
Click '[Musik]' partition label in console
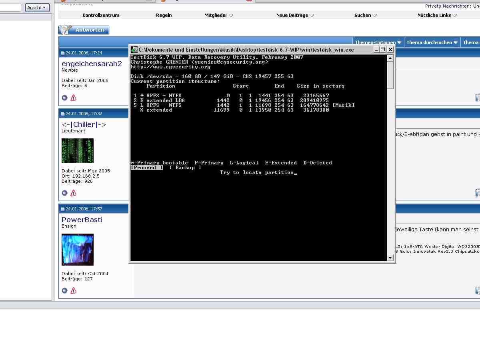click(x=344, y=105)
